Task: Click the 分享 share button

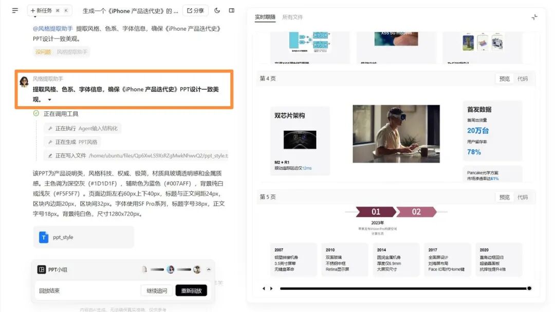Action: (195, 11)
